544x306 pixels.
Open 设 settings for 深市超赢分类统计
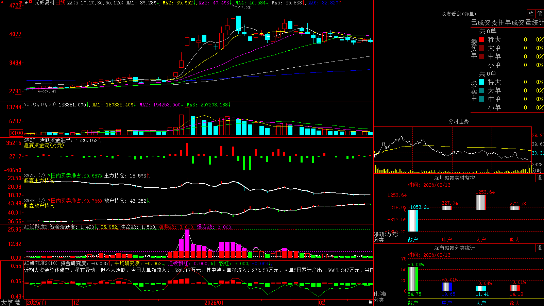click(x=540, y=248)
